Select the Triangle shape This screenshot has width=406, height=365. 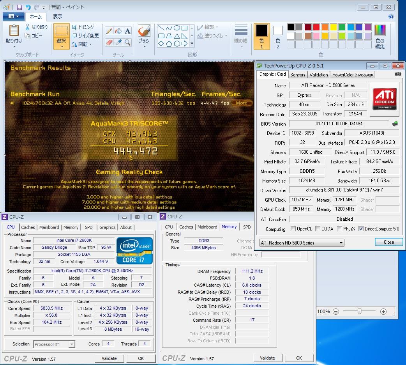pyautogui.click(x=177, y=36)
